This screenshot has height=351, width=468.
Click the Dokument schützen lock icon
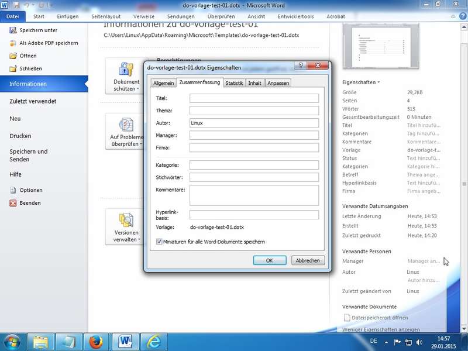tap(126, 69)
